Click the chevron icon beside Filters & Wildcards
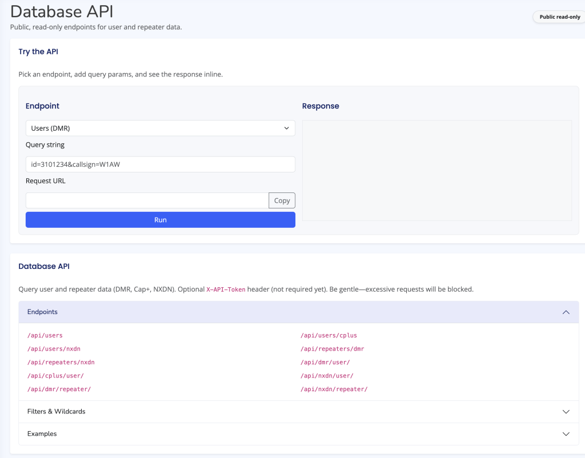This screenshot has width=585, height=458. coord(566,412)
